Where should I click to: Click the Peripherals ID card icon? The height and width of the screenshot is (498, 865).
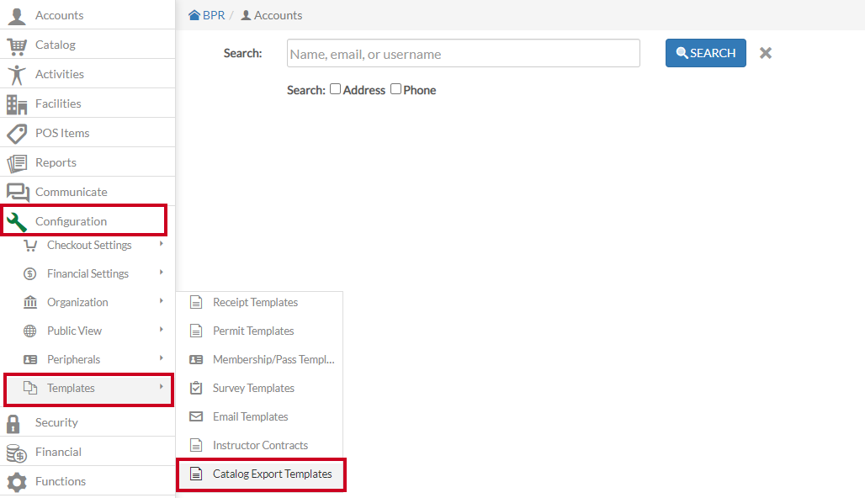tap(30, 359)
